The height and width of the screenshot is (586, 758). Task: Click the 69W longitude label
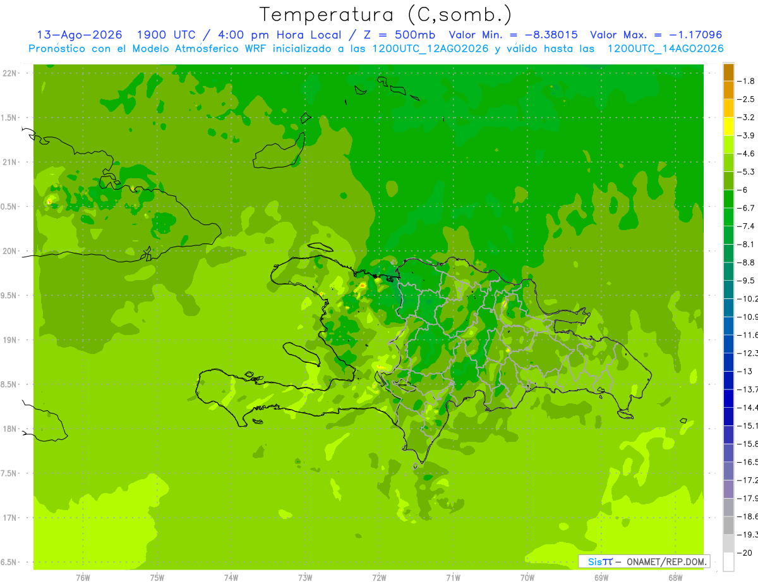click(x=601, y=578)
